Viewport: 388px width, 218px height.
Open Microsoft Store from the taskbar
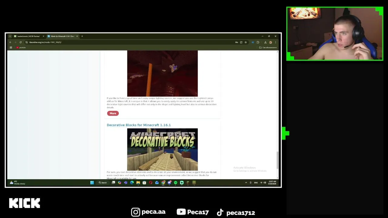click(144, 183)
